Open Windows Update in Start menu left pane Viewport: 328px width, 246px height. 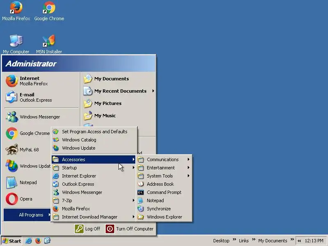[27, 166]
